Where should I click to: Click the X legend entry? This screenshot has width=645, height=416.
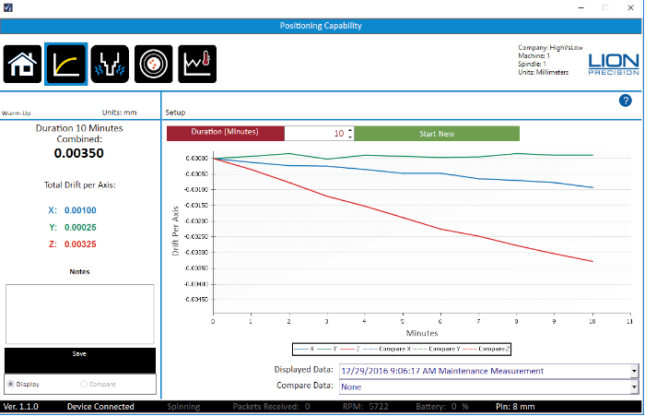[x=304, y=349]
